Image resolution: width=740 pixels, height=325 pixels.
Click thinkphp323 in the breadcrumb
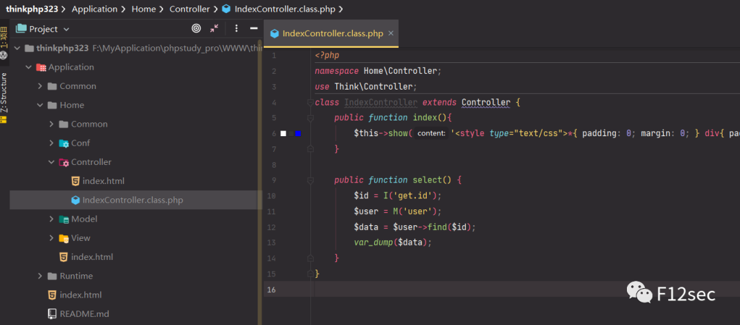point(32,9)
